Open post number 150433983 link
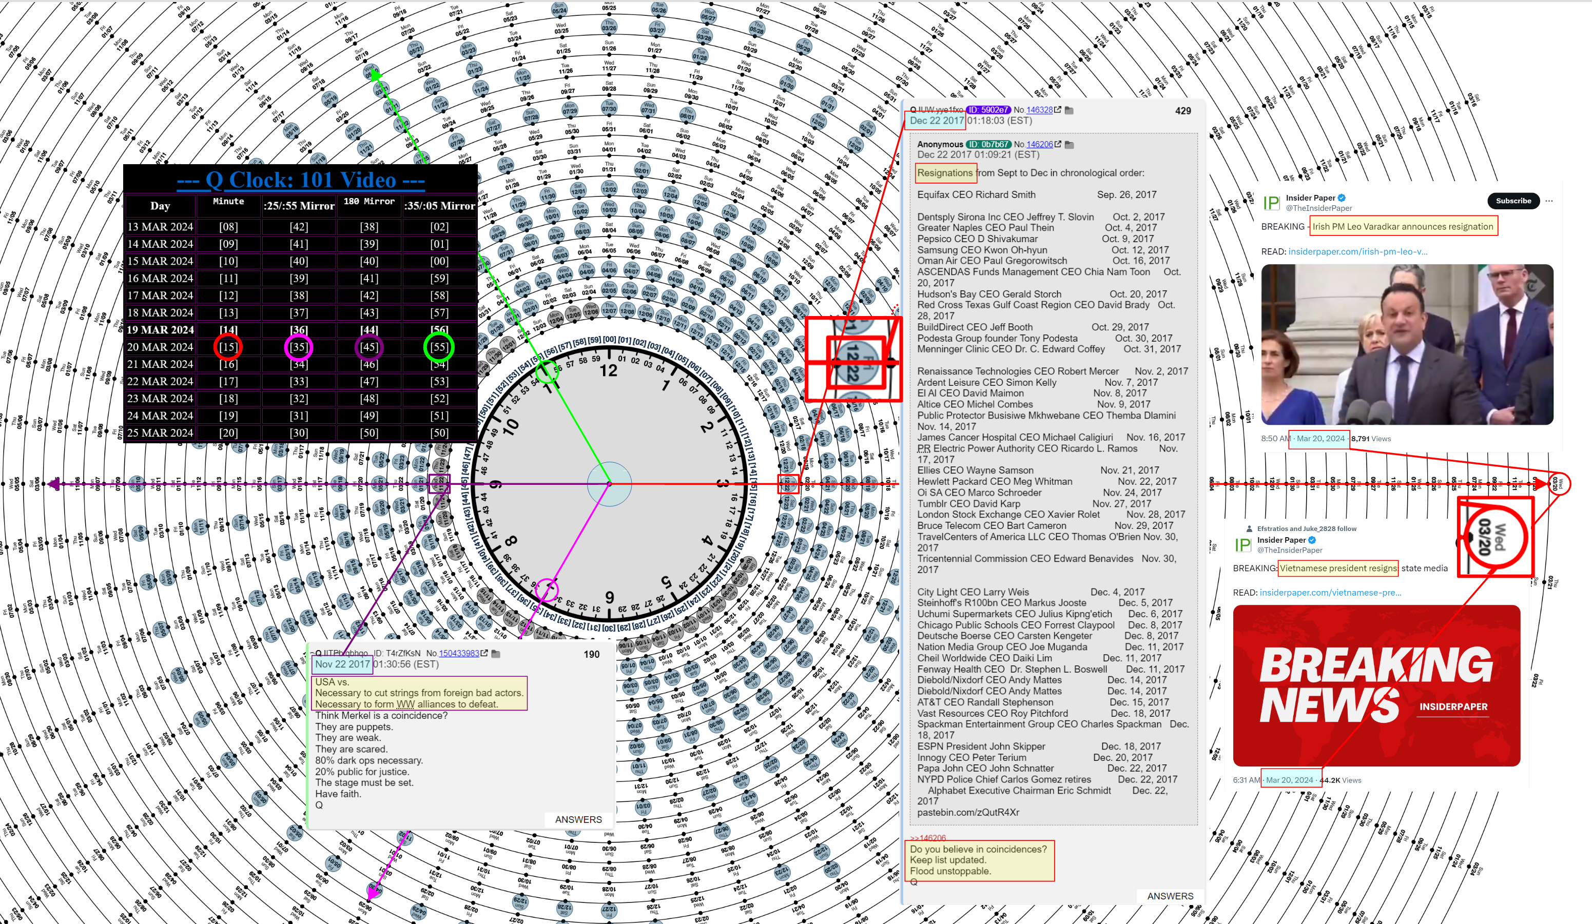 pyautogui.click(x=459, y=653)
